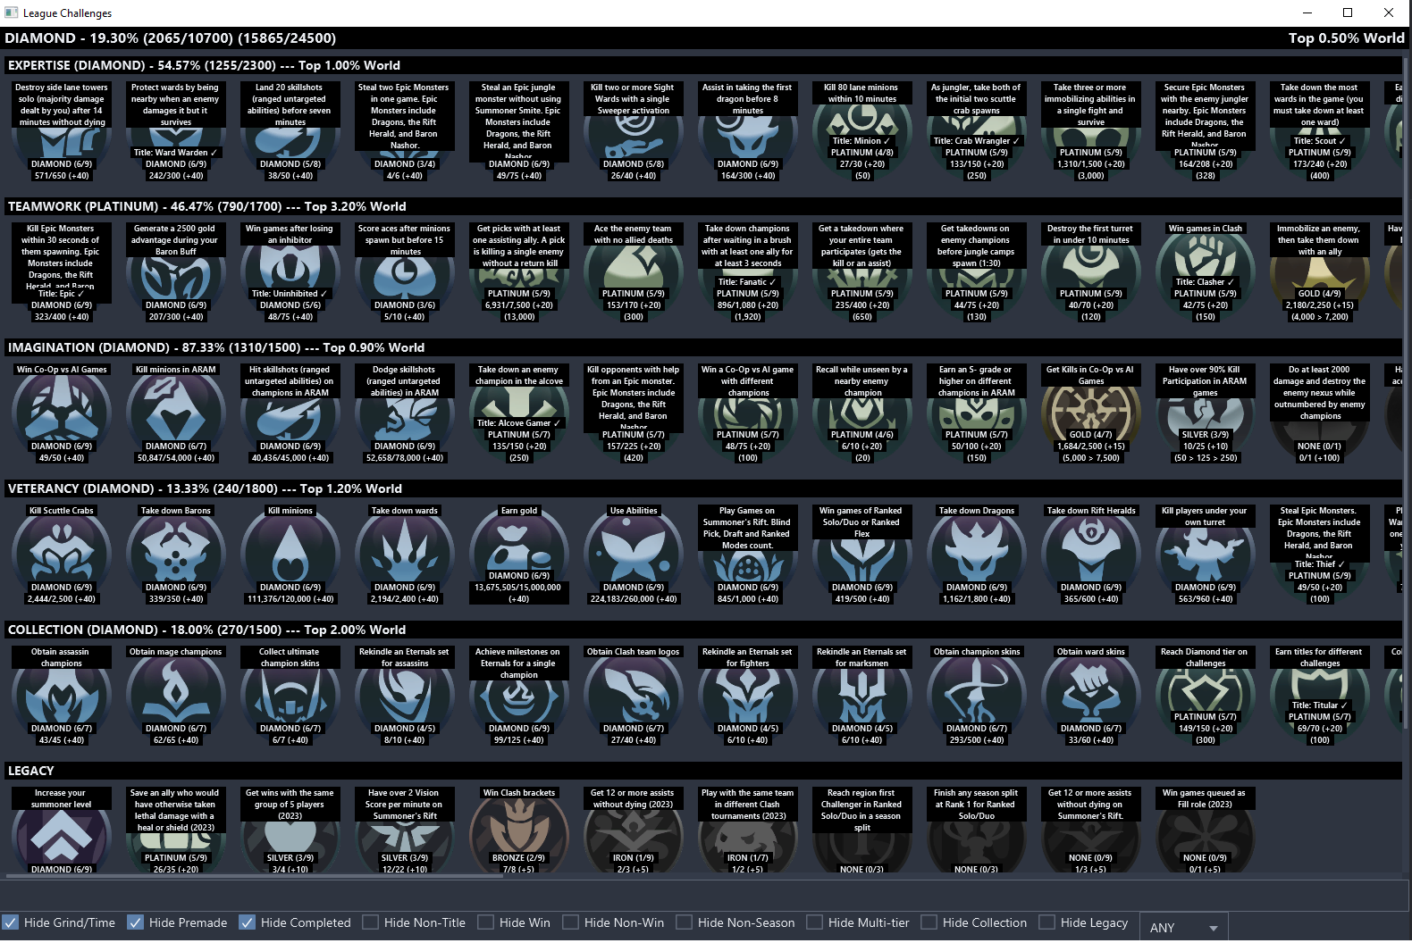The width and height of the screenshot is (1412, 943).
Task: Uncheck the Hide Premade checkbox
Action: click(x=135, y=922)
